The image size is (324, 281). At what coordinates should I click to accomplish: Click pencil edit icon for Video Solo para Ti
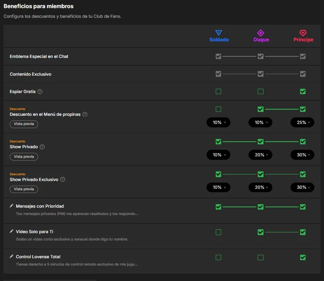tap(12, 231)
